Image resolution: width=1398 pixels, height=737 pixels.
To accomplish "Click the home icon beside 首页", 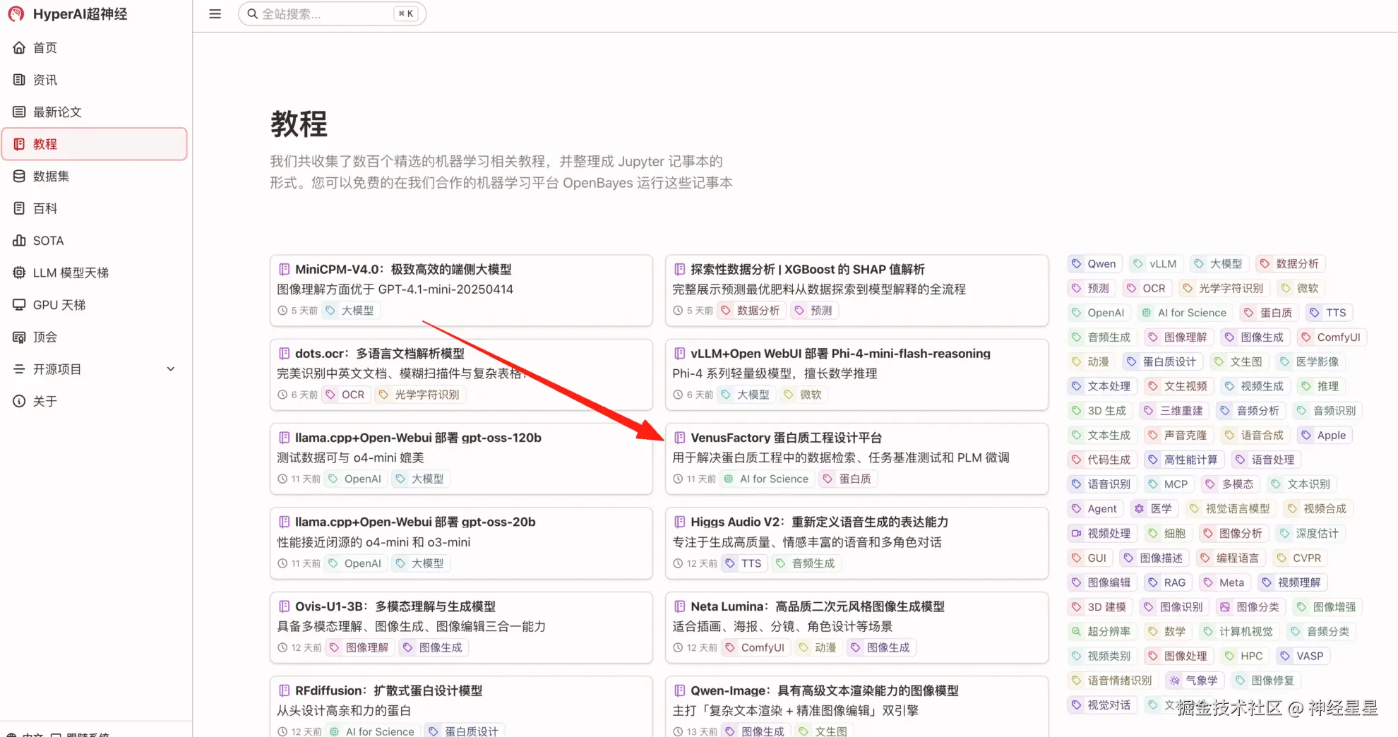I will [19, 48].
